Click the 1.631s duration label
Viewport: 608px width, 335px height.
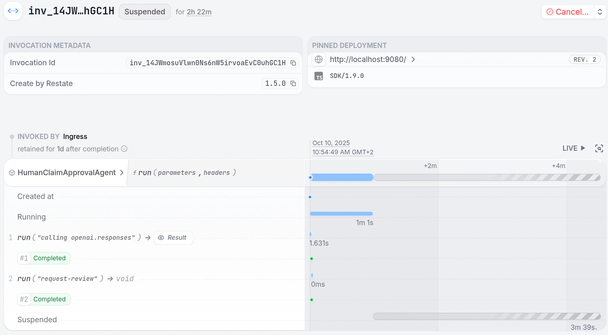(319, 243)
